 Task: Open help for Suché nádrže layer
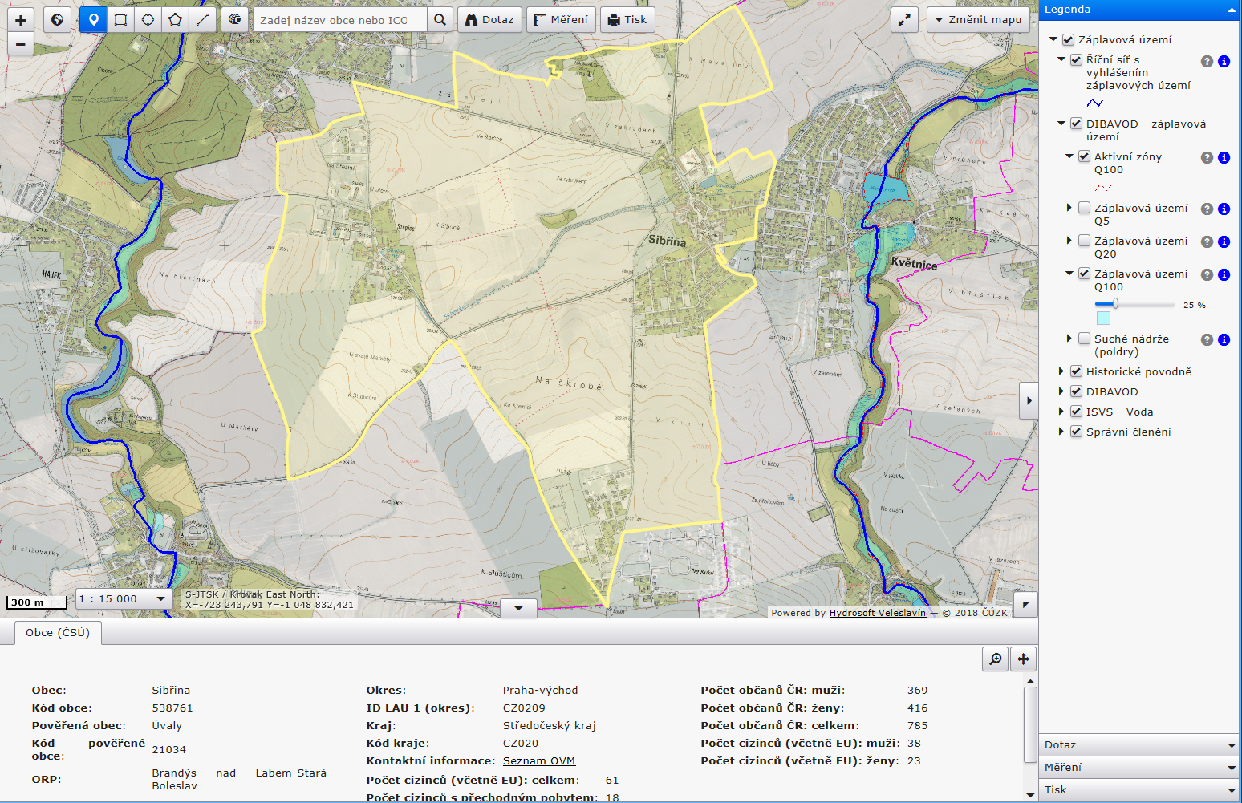pos(1207,339)
